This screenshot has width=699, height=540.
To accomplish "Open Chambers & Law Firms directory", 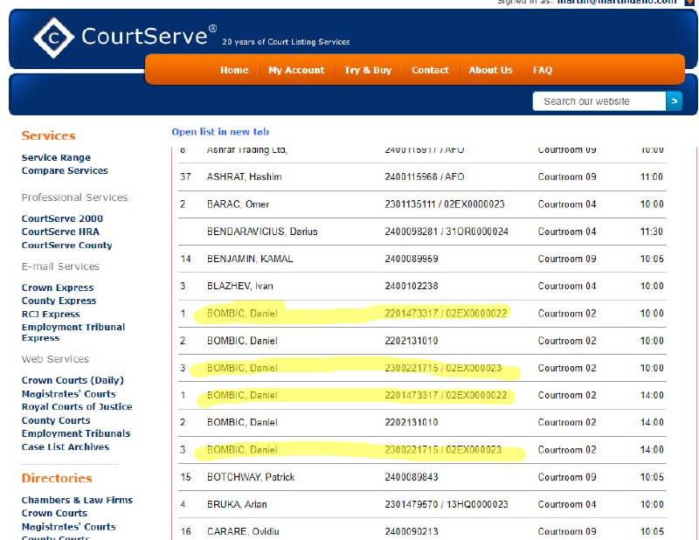I will pos(77,500).
